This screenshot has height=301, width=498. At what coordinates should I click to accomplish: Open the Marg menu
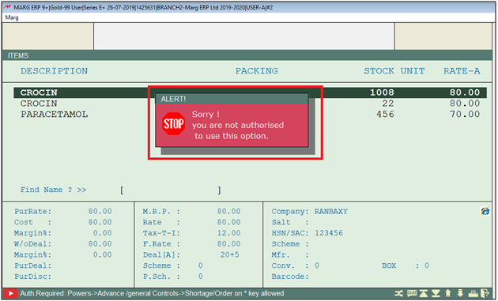pos(12,18)
